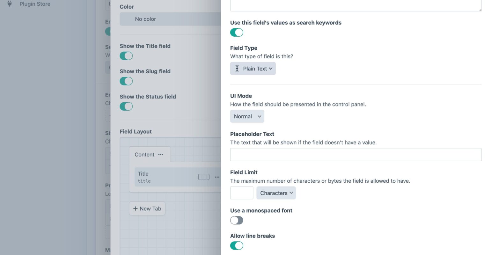
Task: Disable field values as search keywords
Action: click(237, 33)
